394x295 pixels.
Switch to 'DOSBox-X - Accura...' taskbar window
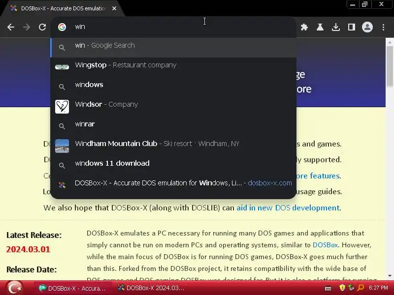(72, 288)
